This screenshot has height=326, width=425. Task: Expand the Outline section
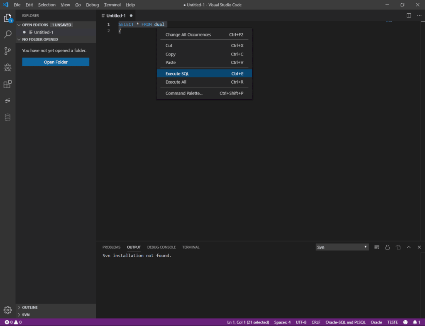[29, 307]
